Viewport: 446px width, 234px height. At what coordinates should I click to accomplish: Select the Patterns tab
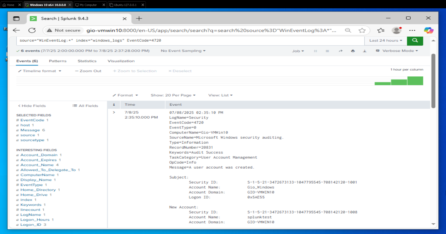point(58,61)
